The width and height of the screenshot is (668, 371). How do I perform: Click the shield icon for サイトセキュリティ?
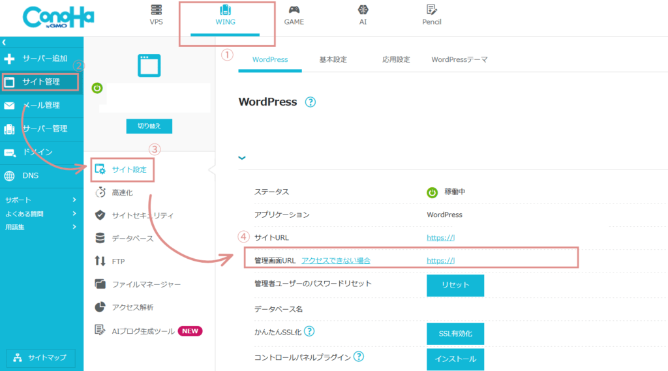[x=100, y=215]
